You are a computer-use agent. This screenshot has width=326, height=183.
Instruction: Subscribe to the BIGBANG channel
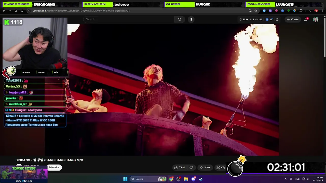[x=54, y=167]
